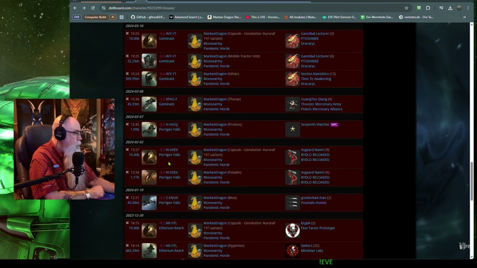Open the 1.99b Proteus loss value
Screen dimensions: 477x268
tap(135, 130)
